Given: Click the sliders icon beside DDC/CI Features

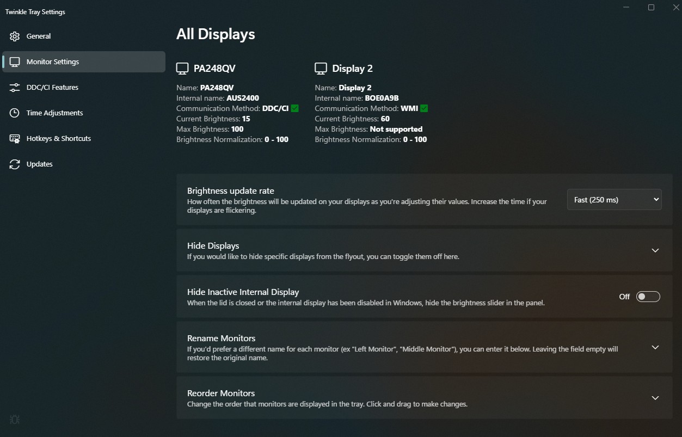Looking at the screenshot, I should pyautogui.click(x=15, y=88).
